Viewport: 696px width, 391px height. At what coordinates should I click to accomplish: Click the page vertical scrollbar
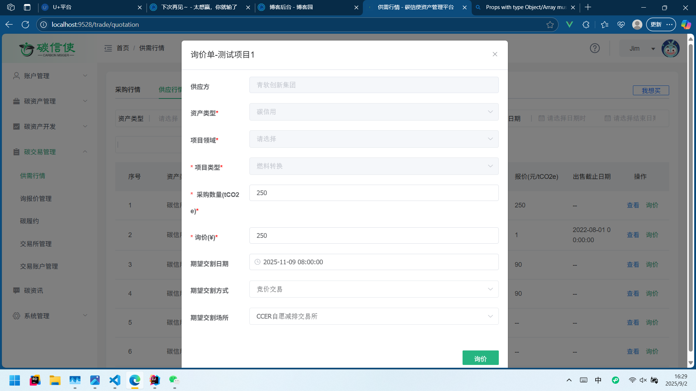(x=691, y=195)
